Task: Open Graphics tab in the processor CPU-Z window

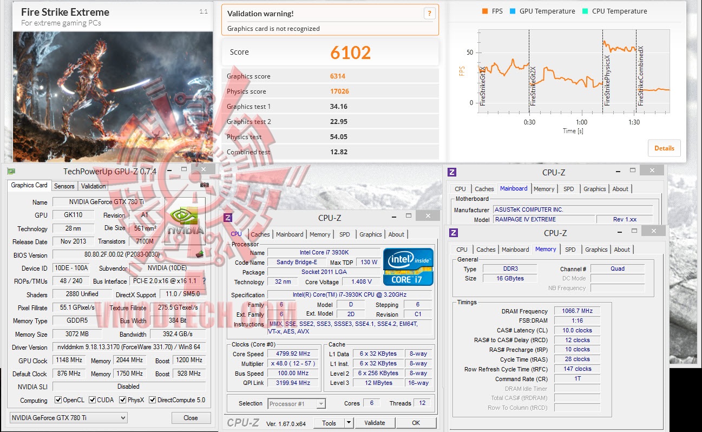Action: (x=371, y=234)
